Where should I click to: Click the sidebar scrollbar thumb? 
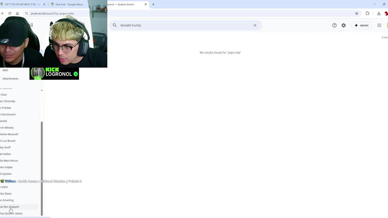[42, 168]
